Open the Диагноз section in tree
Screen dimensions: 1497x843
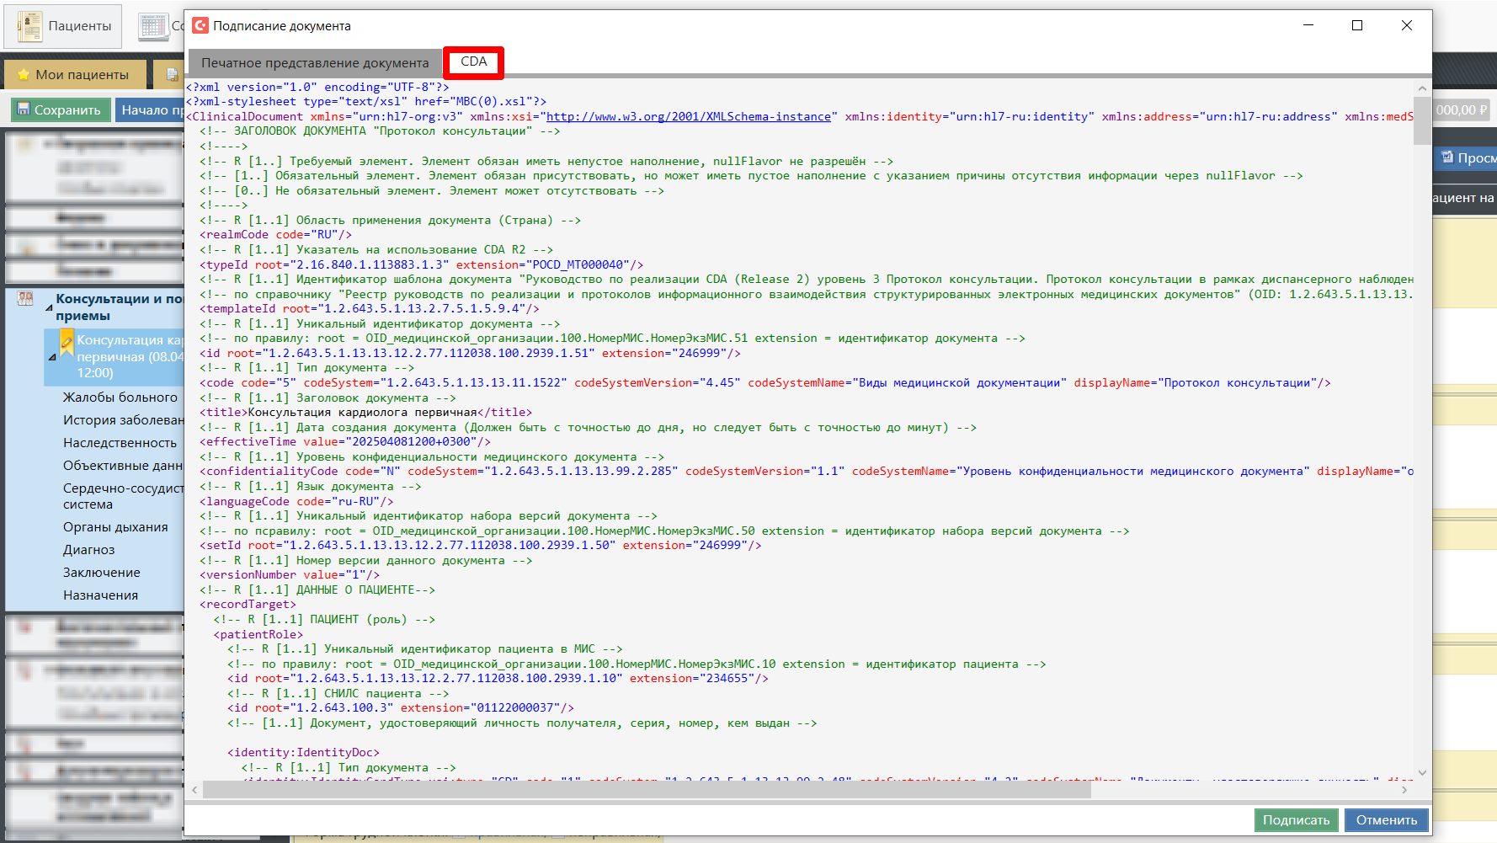[x=89, y=550]
